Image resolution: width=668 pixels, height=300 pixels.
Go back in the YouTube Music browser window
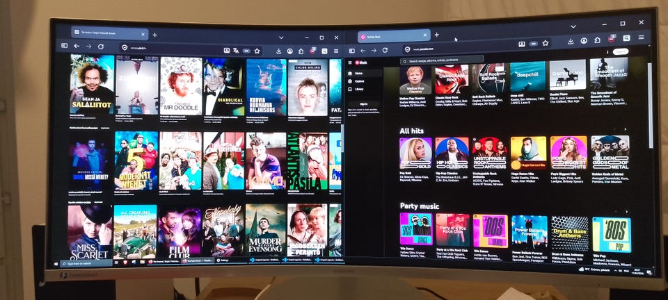[363, 51]
